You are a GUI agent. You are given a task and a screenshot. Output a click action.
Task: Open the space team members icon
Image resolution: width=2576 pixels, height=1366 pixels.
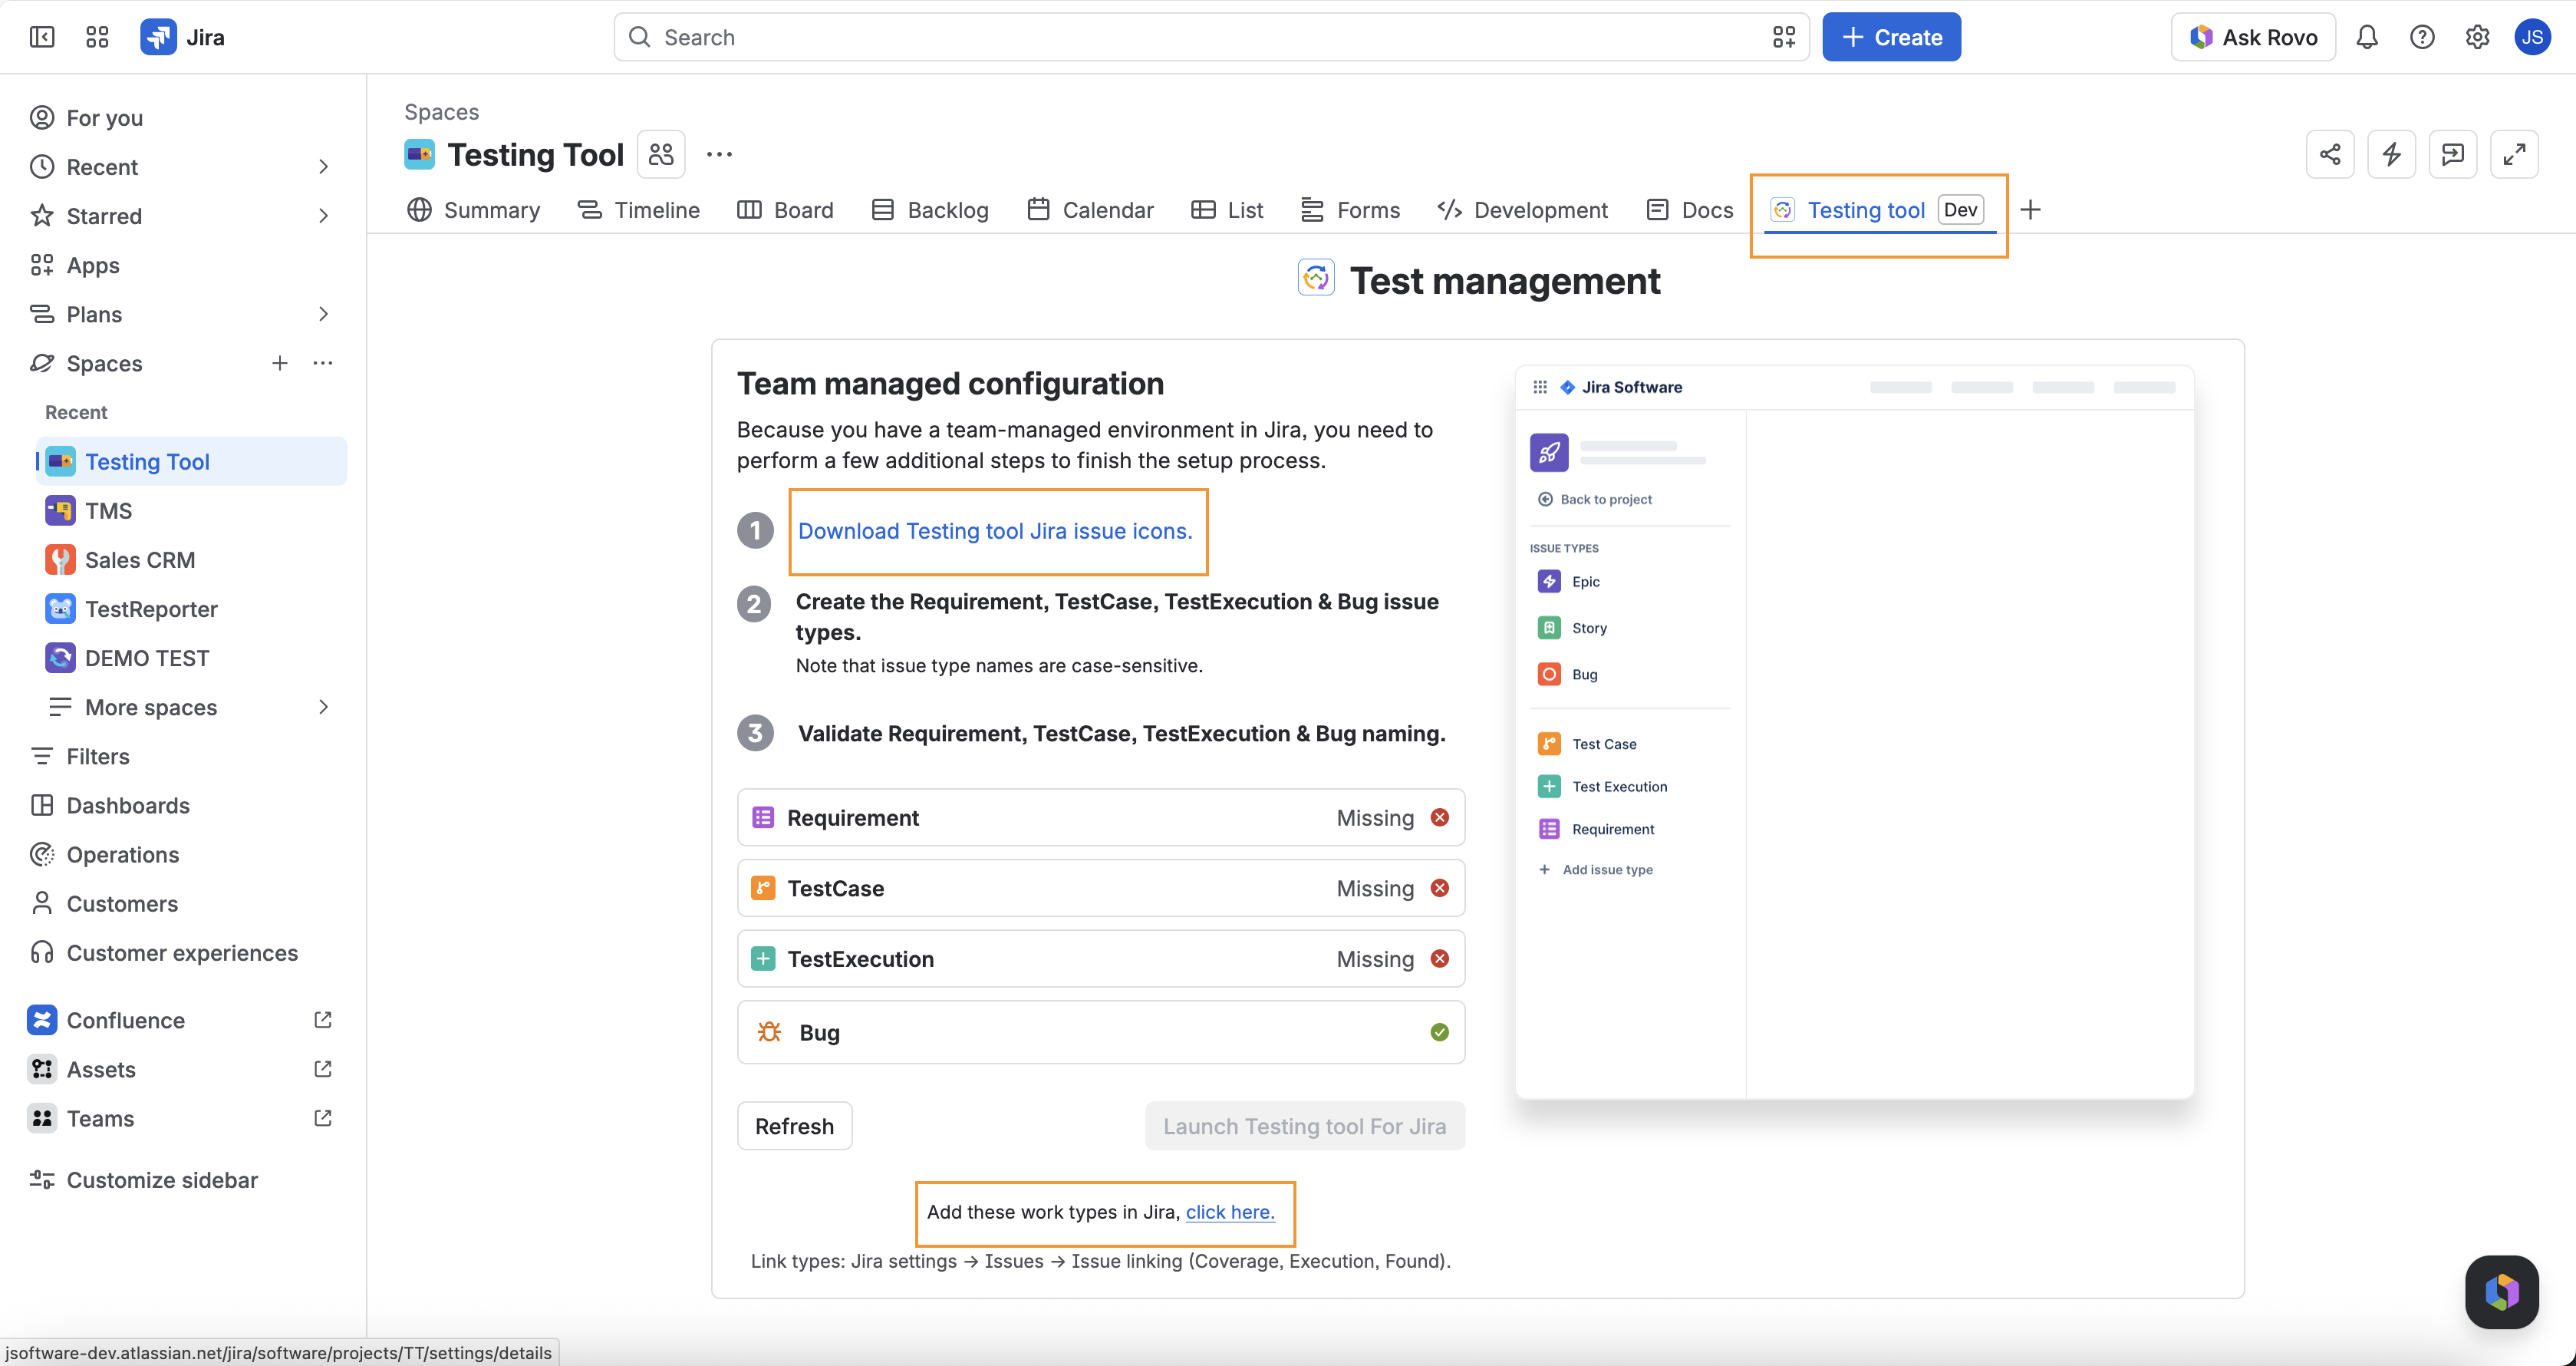click(x=661, y=154)
